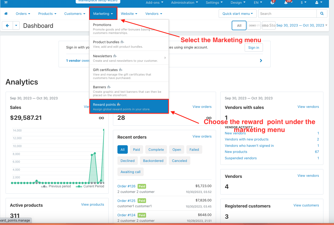
Task: Open the Order #126 link
Action: pyautogui.click(x=126, y=186)
